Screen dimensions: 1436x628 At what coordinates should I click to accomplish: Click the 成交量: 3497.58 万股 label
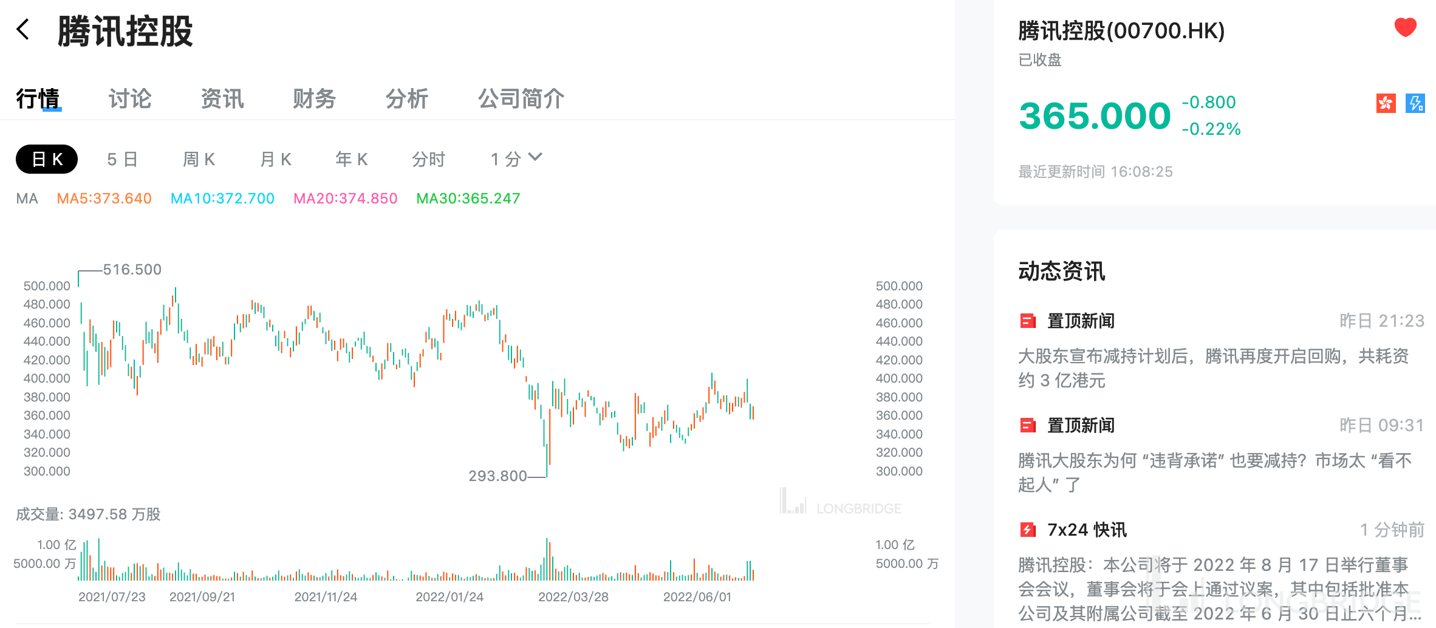click(x=88, y=514)
